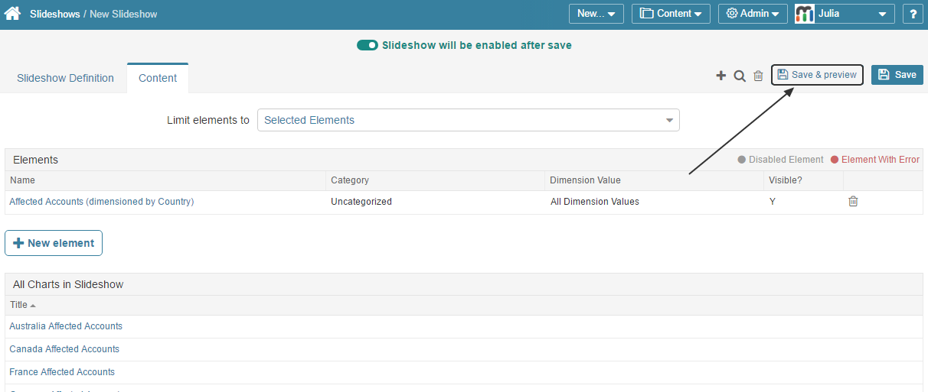Viewport: 928px width, 392px height.
Task: Open Affected Accounts dimensioned by Country link
Action: pos(101,202)
